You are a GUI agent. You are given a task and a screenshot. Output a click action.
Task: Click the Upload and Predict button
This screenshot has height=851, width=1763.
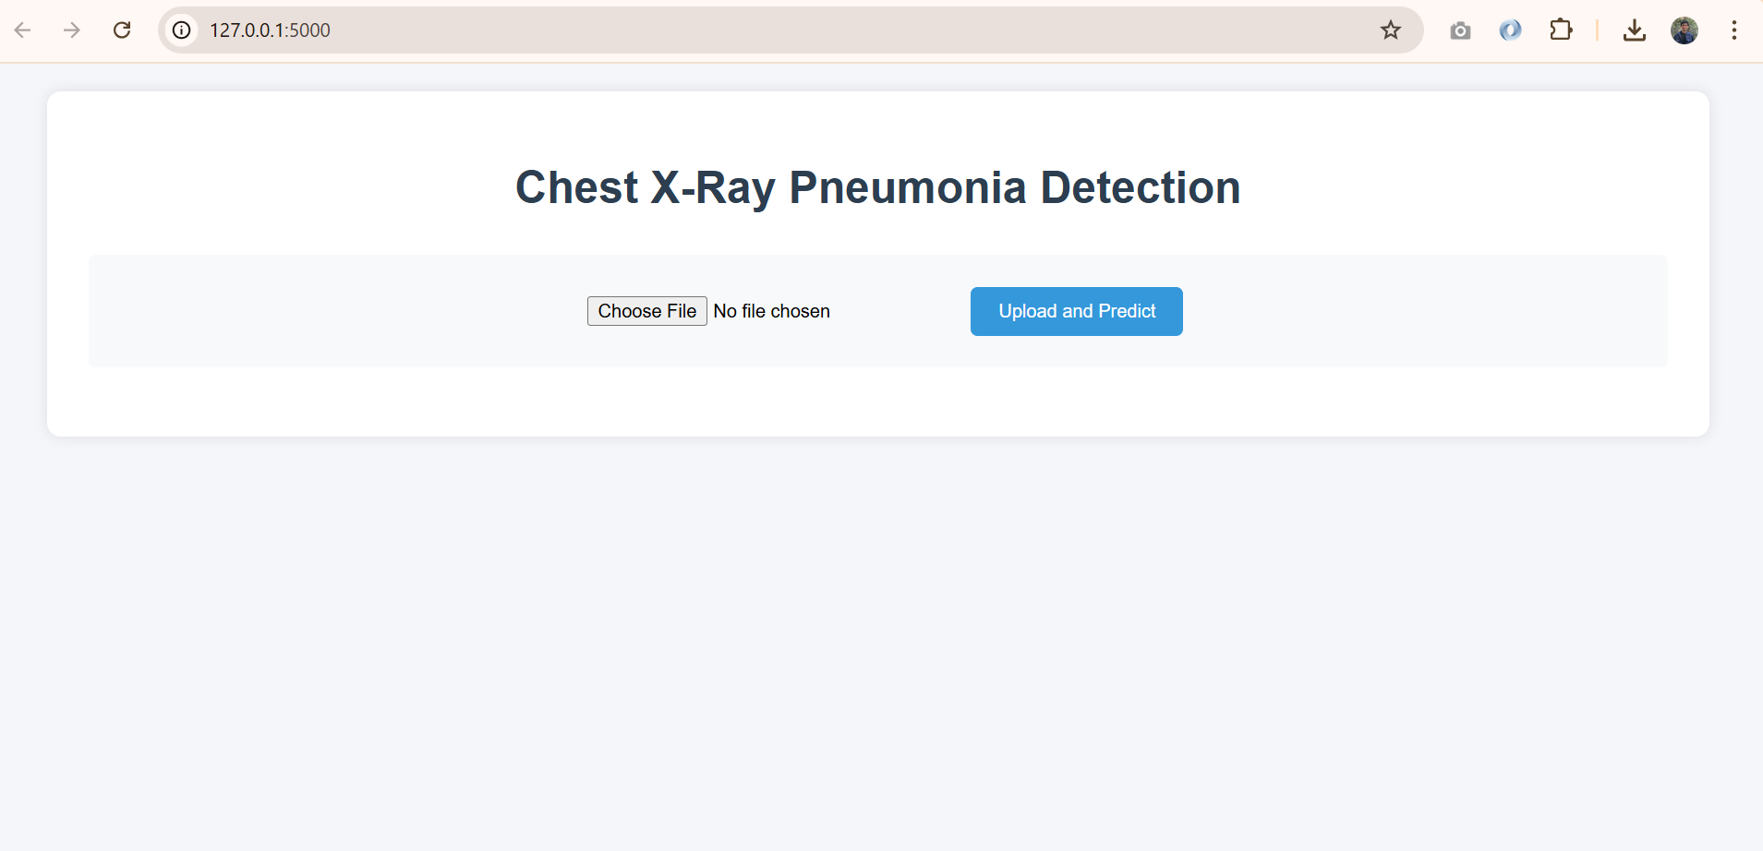(x=1076, y=311)
